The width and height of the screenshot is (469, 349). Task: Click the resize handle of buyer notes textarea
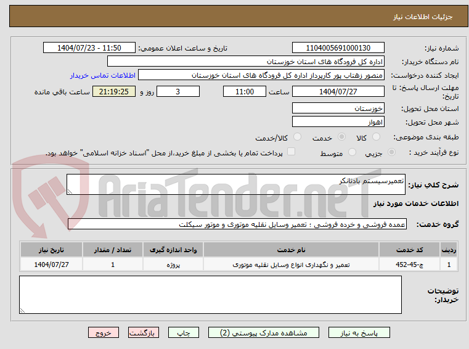pos(22,310)
